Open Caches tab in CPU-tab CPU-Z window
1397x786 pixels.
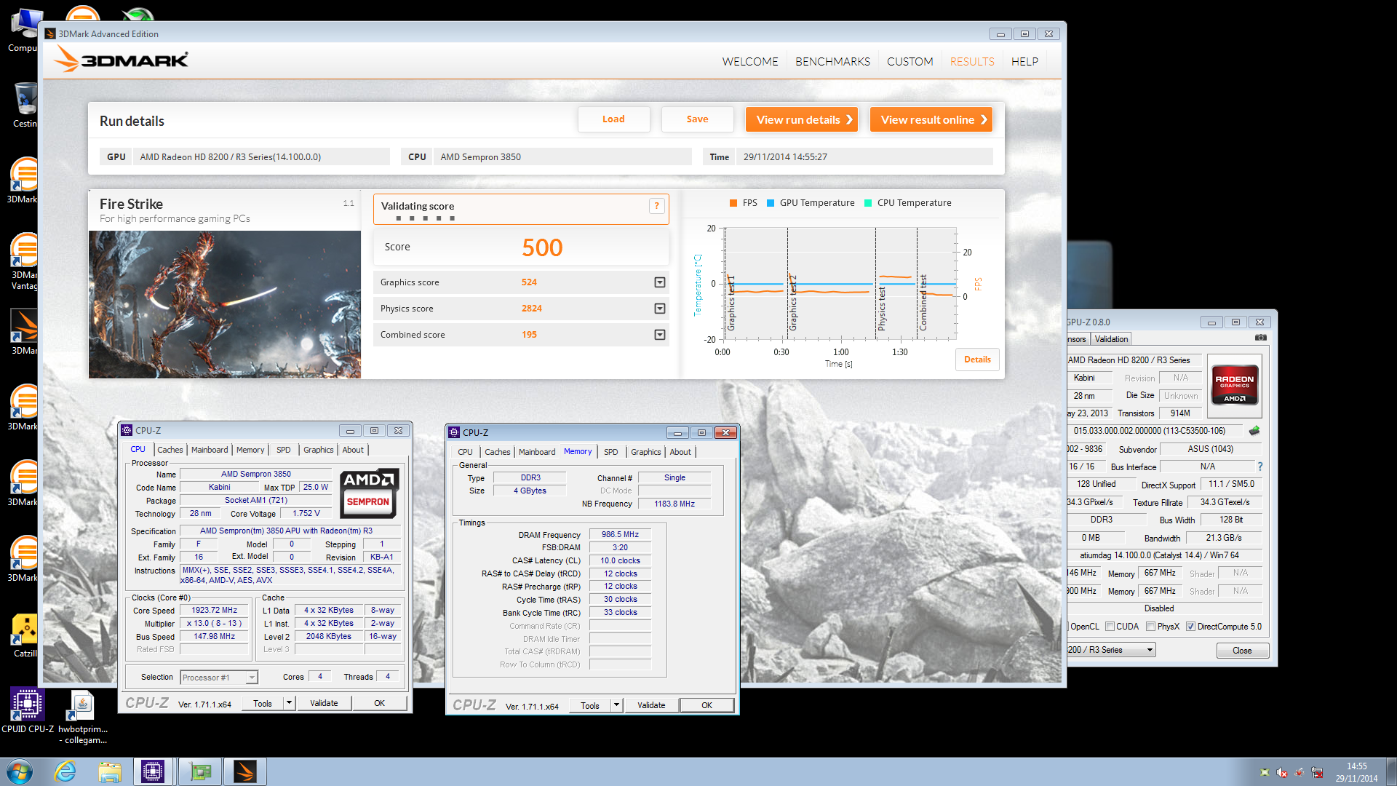pyautogui.click(x=170, y=450)
